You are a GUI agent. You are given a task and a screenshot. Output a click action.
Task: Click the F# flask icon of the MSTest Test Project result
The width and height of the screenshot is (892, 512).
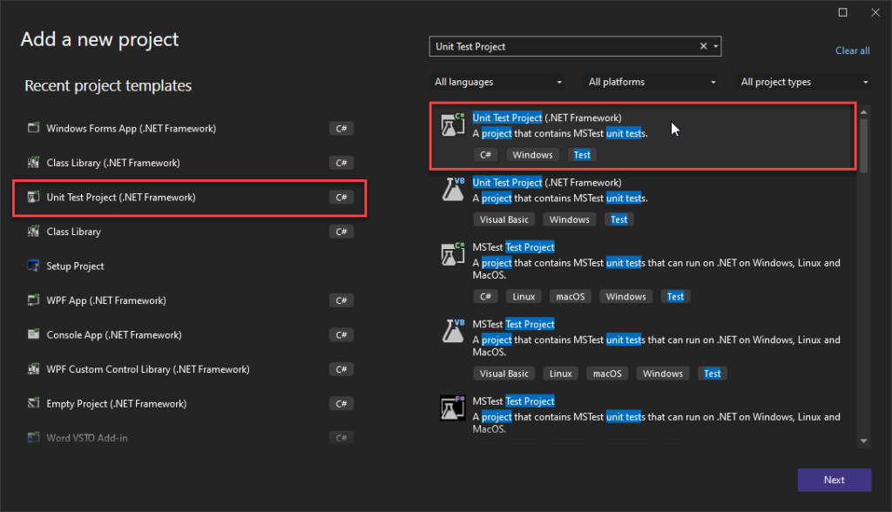click(x=453, y=408)
